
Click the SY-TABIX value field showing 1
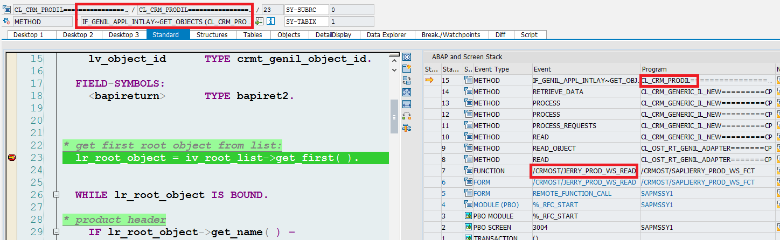(x=352, y=22)
